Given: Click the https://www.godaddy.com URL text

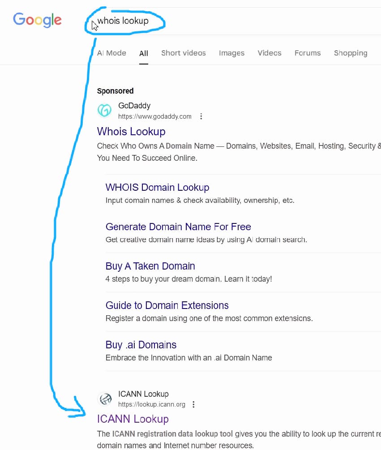Looking at the screenshot, I should 154,116.
